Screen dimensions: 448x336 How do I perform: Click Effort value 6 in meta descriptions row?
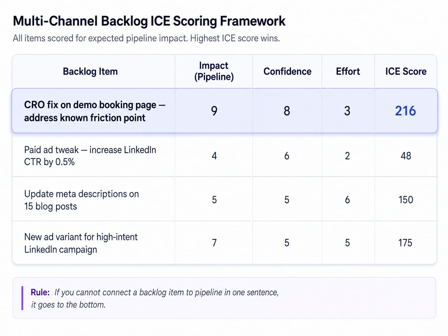348,200
